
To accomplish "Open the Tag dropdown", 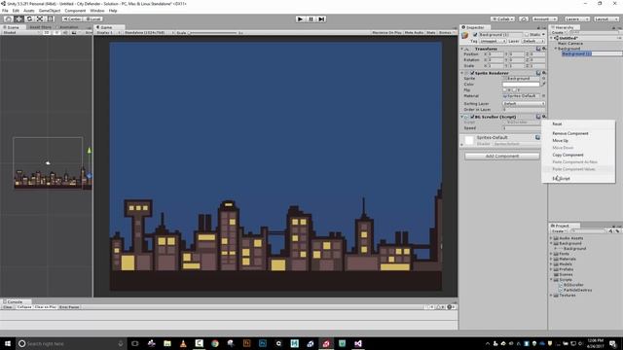I will (493, 41).
